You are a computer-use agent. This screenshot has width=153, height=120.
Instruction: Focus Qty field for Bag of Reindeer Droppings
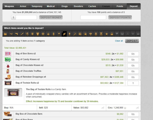(133, 77)
